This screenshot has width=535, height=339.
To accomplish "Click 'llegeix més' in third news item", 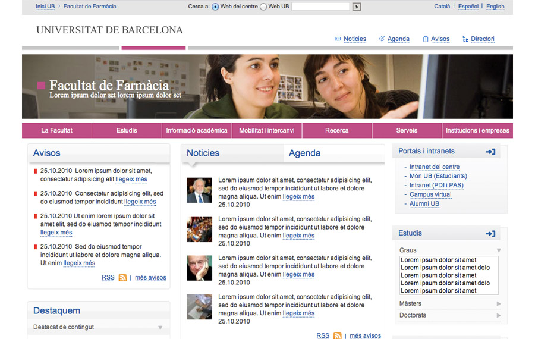I will pos(298,275).
